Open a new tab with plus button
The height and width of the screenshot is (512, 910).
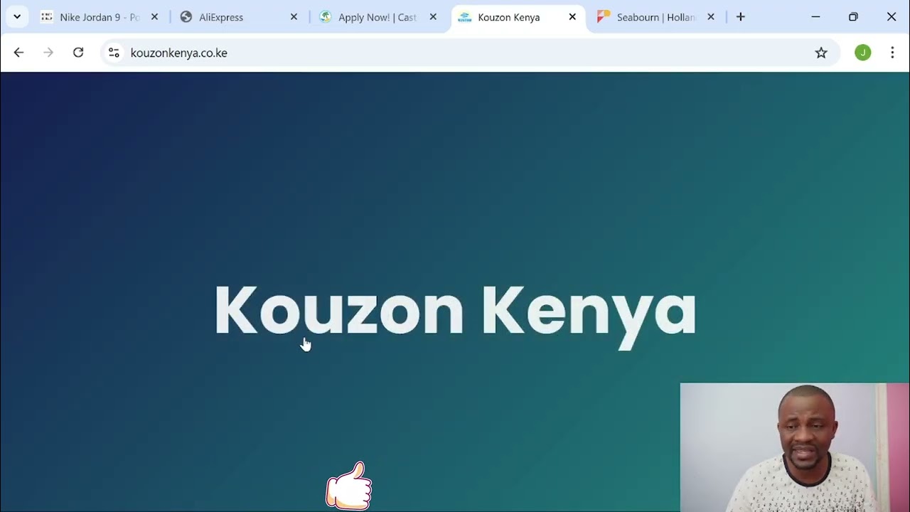[741, 17]
